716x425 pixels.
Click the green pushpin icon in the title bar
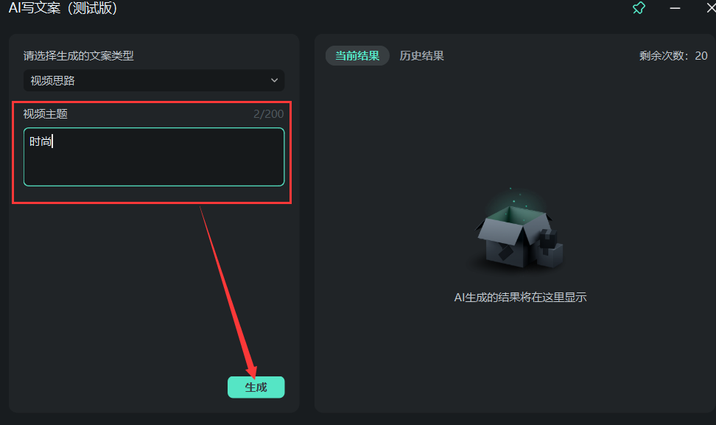[638, 8]
